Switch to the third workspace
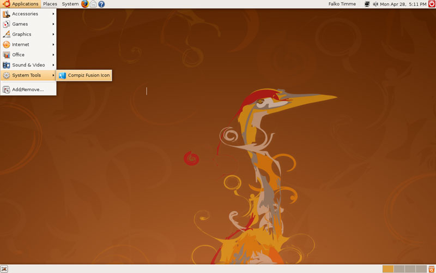 tap(410, 269)
